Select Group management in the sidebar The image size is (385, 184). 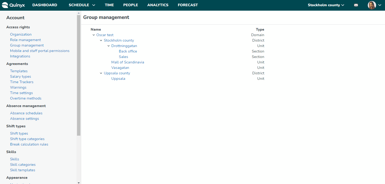pyautogui.click(x=27, y=45)
